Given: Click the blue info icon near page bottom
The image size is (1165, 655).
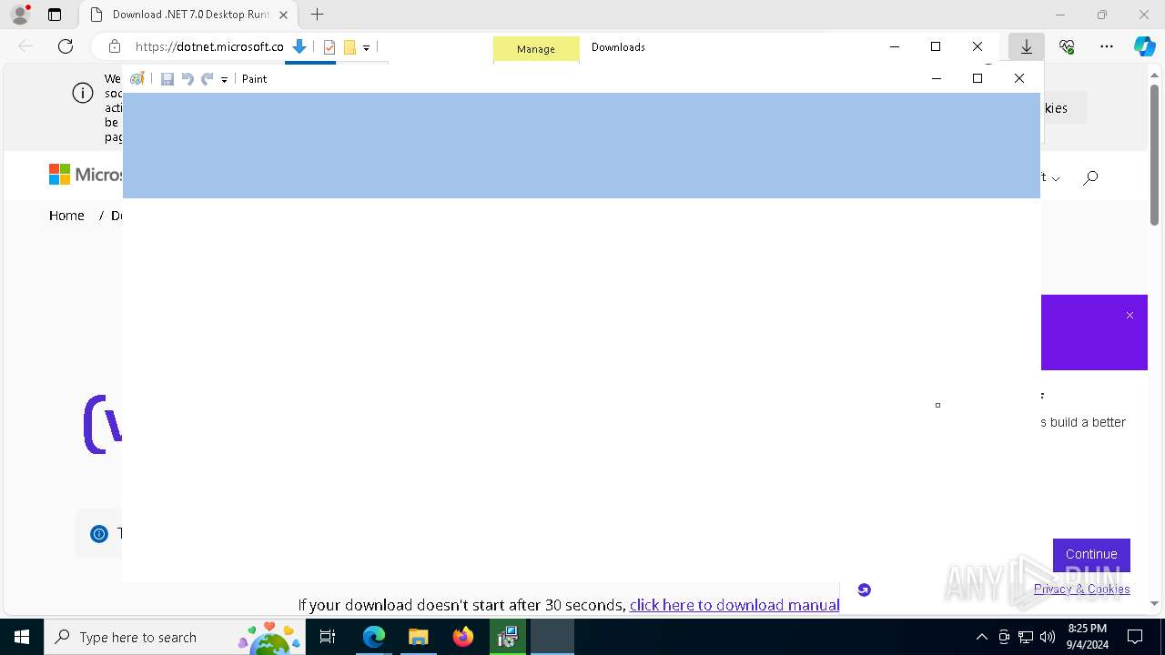Looking at the screenshot, I should [x=99, y=534].
